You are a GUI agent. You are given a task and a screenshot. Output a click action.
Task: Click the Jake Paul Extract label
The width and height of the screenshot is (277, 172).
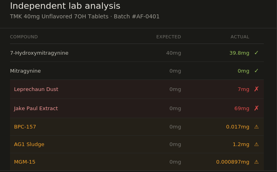pos(36,108)
